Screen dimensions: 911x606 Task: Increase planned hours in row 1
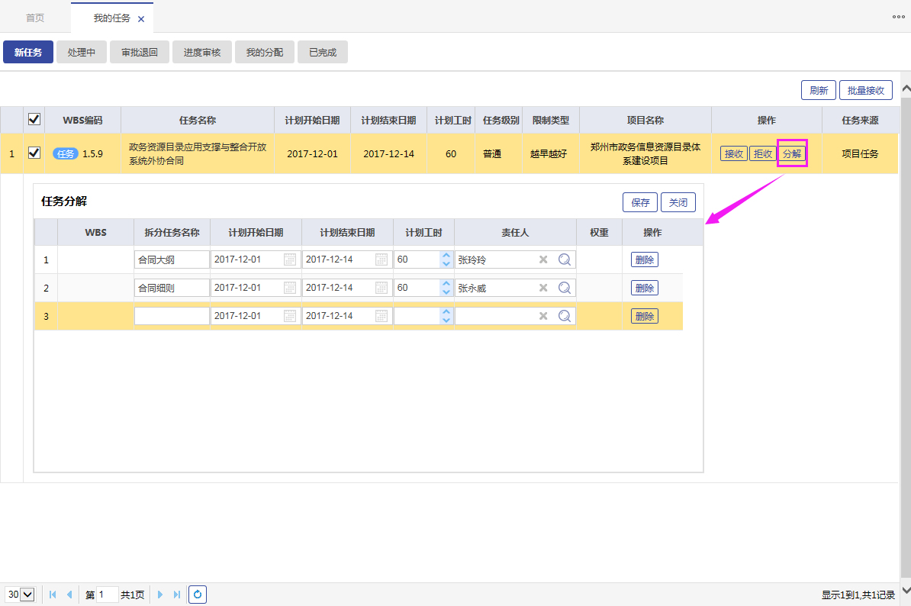point(446,256)
